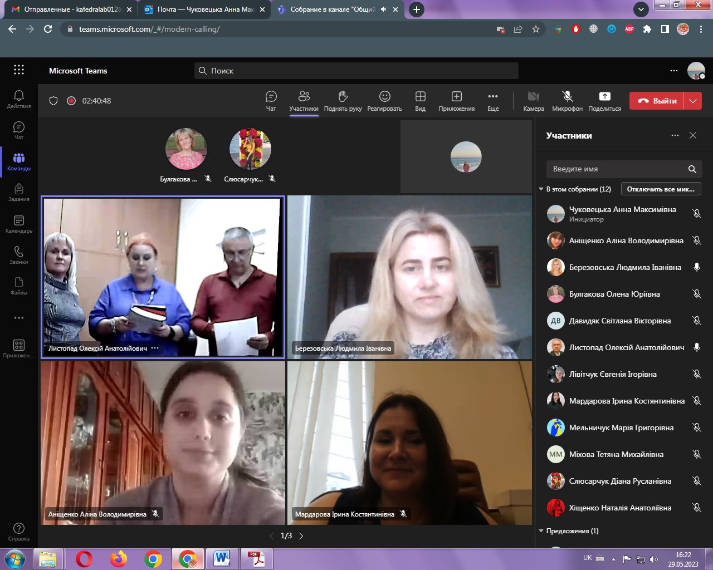Select Мельничук Марія Григорівна in participants
The height and width of the screenshot is (570, 713).
pyautogui.click(x=624, y=427)
